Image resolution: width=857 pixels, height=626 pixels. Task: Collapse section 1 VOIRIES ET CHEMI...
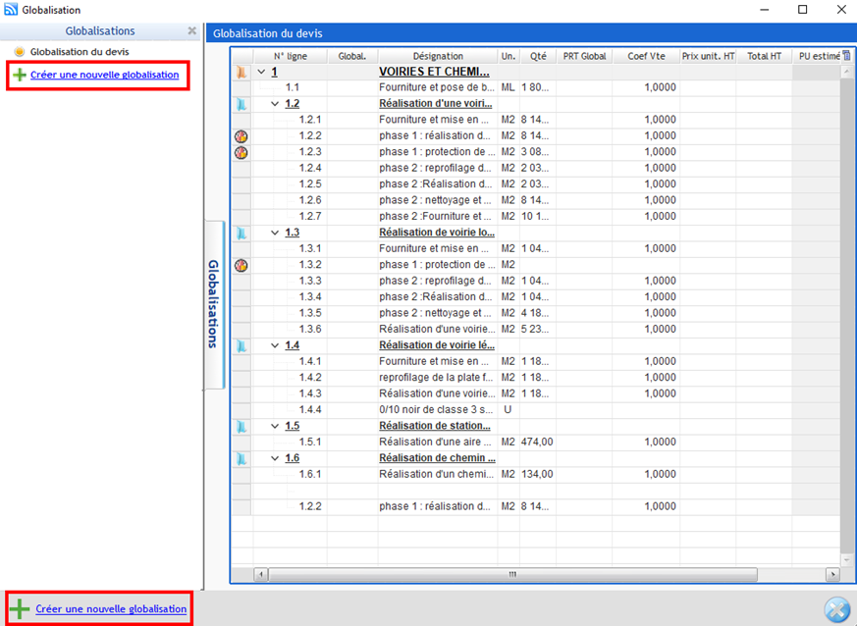pos(261,72)
